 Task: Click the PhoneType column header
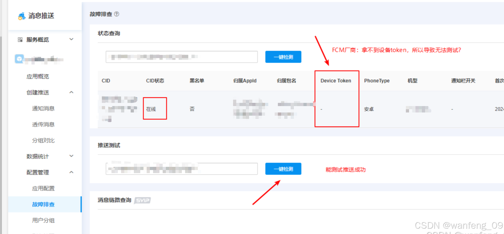[x=377, y=81]
